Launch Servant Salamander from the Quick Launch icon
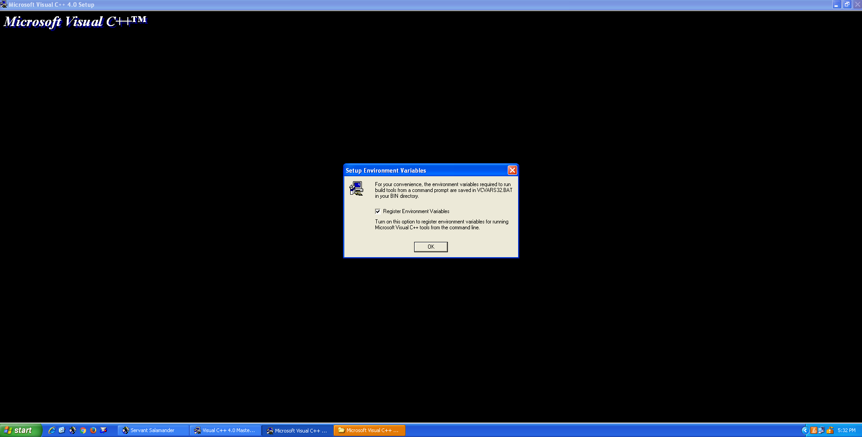 click(72, 430)
